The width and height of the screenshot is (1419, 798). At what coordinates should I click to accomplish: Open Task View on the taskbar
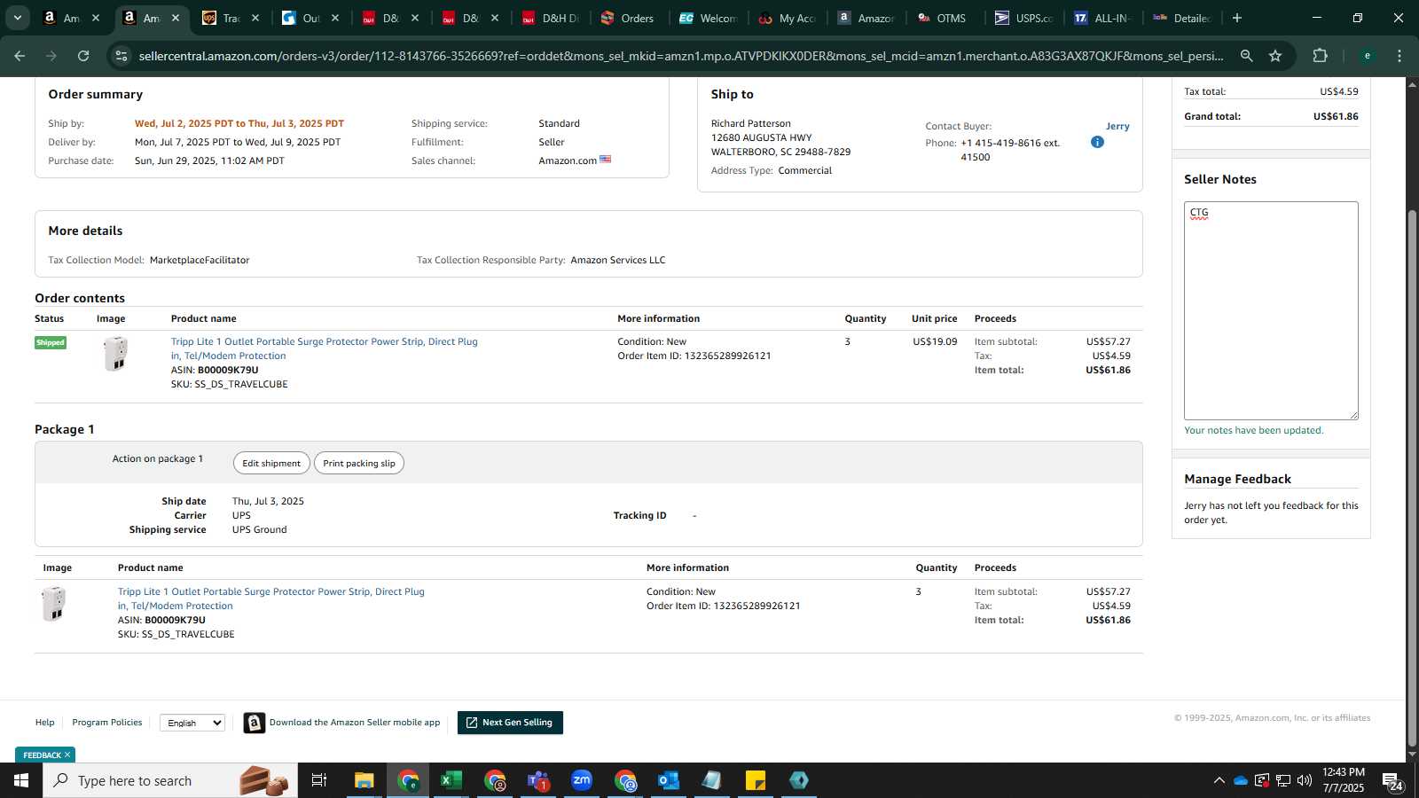(x=319, y=780)
